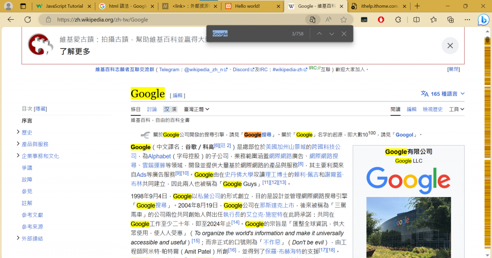Open the tab actions menu icon

point(23,6)
